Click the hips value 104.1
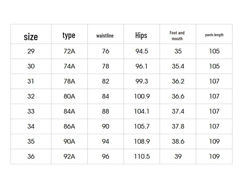Screen dimensions: 243x182 [x=142, y=111]
